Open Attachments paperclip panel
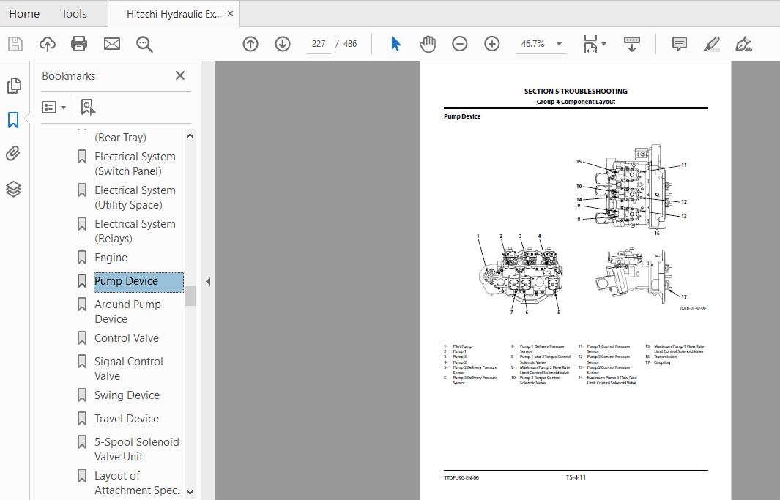This screenshot has width=780, height=500. pos(13,154)
